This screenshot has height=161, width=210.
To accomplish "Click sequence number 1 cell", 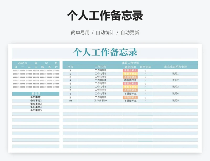I will pyautogui.click(x=70, y=70).
